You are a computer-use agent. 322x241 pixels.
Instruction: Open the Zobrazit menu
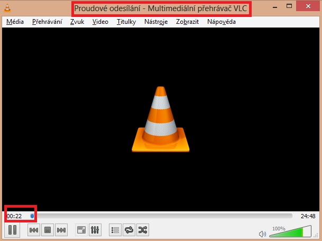tap(187, 22)
